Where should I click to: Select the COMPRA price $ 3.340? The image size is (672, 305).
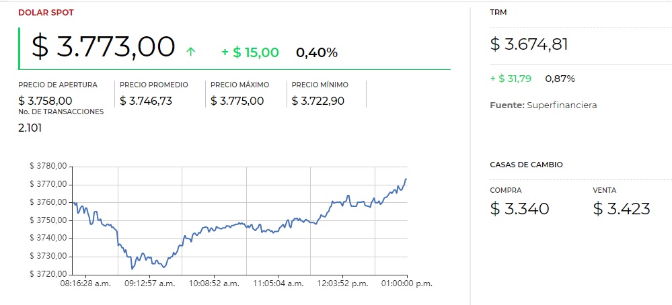(x=520, y=209)
